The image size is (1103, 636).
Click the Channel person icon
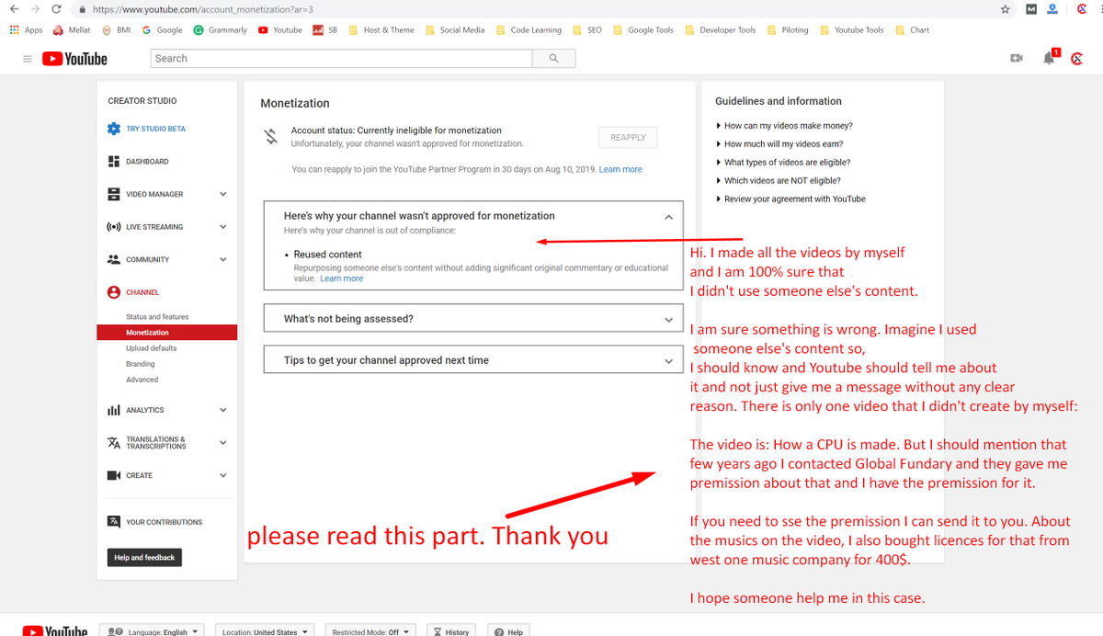tap(114, 292)
